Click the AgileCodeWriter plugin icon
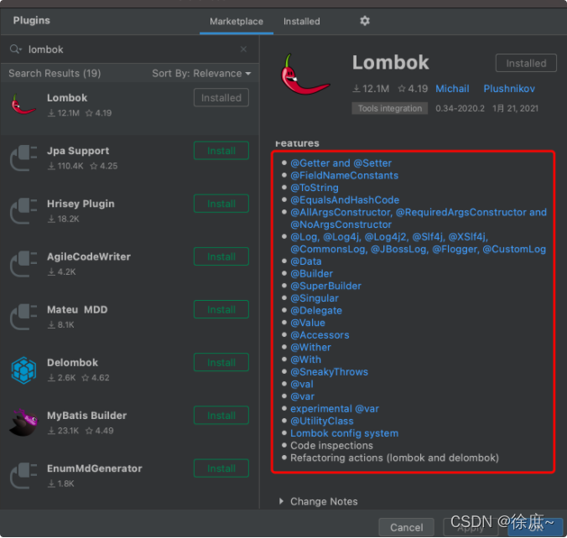The width and height of the screenshot is (567, 538). pos(23,264)
